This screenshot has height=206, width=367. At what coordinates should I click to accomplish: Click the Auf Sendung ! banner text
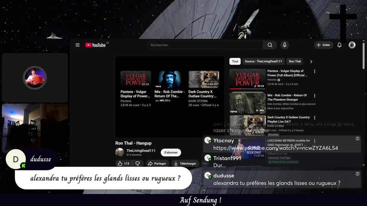[x=200, y=200]
